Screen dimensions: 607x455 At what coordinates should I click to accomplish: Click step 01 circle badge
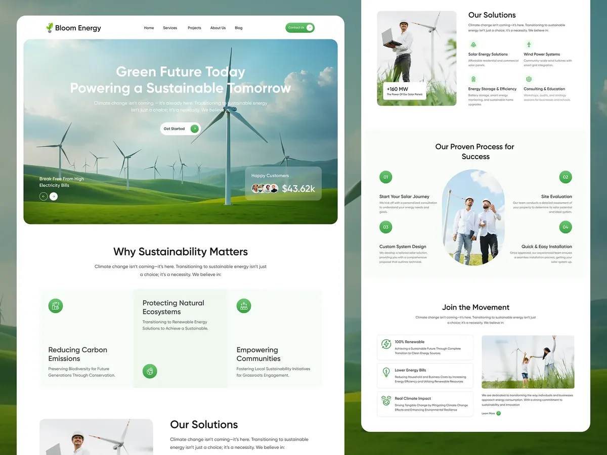(386, 177)
